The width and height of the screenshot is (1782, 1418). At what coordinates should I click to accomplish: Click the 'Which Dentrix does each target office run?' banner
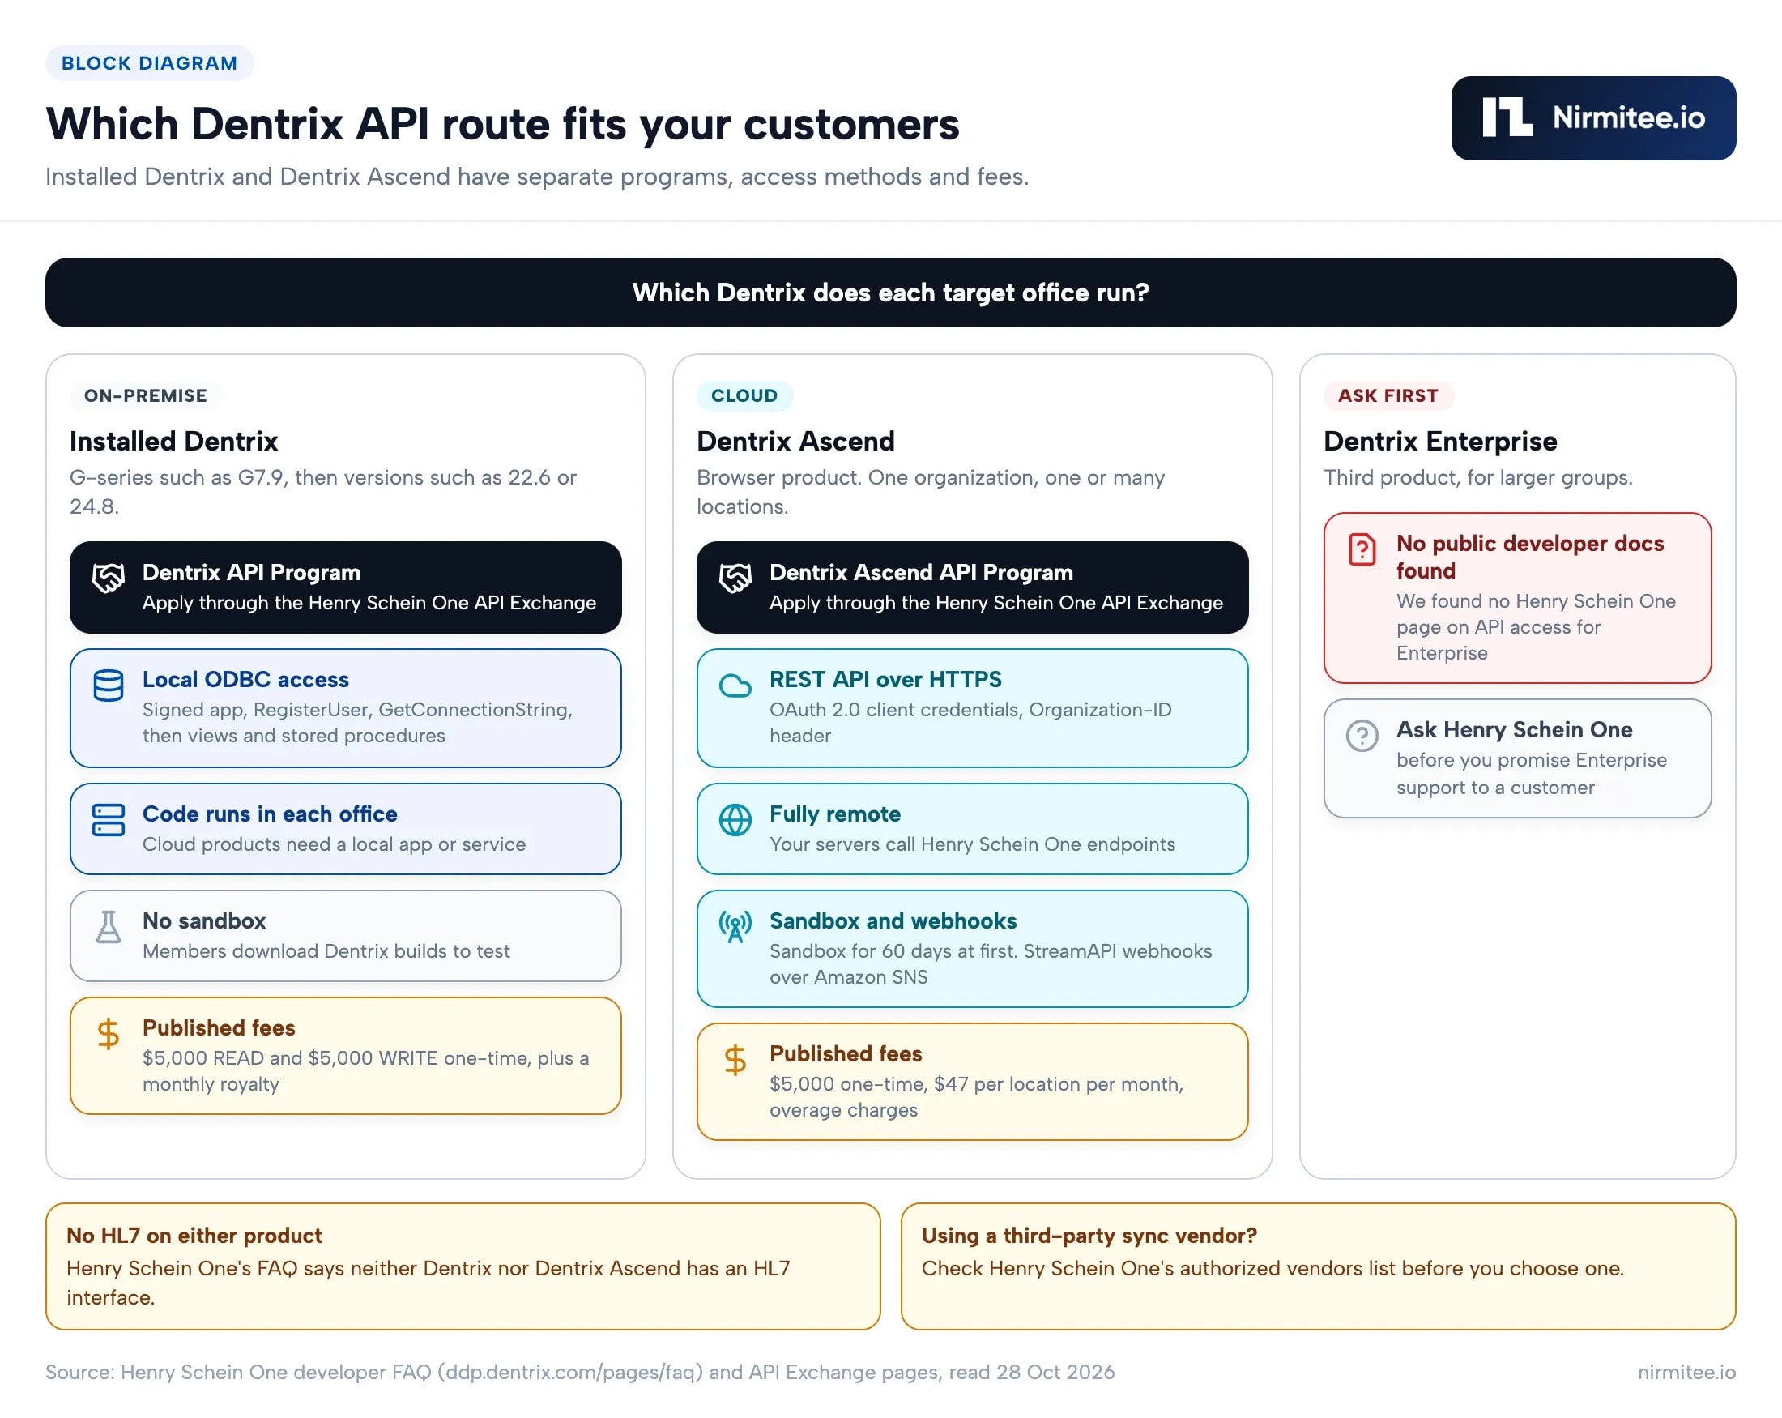tap(890, 293)
